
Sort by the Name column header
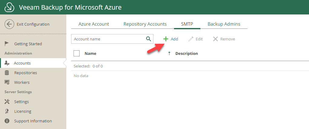pos(90,53)
